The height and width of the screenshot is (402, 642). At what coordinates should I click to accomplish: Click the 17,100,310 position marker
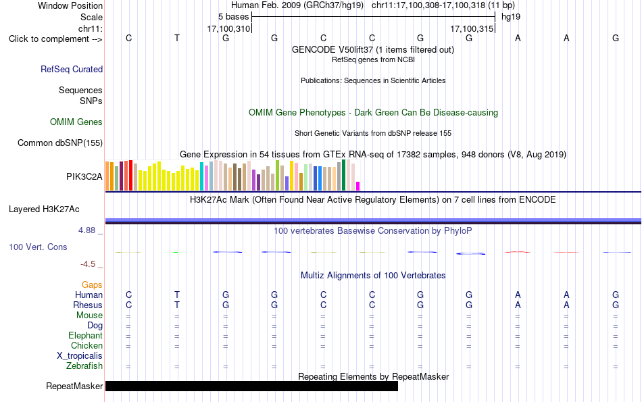tap(228, 28)
